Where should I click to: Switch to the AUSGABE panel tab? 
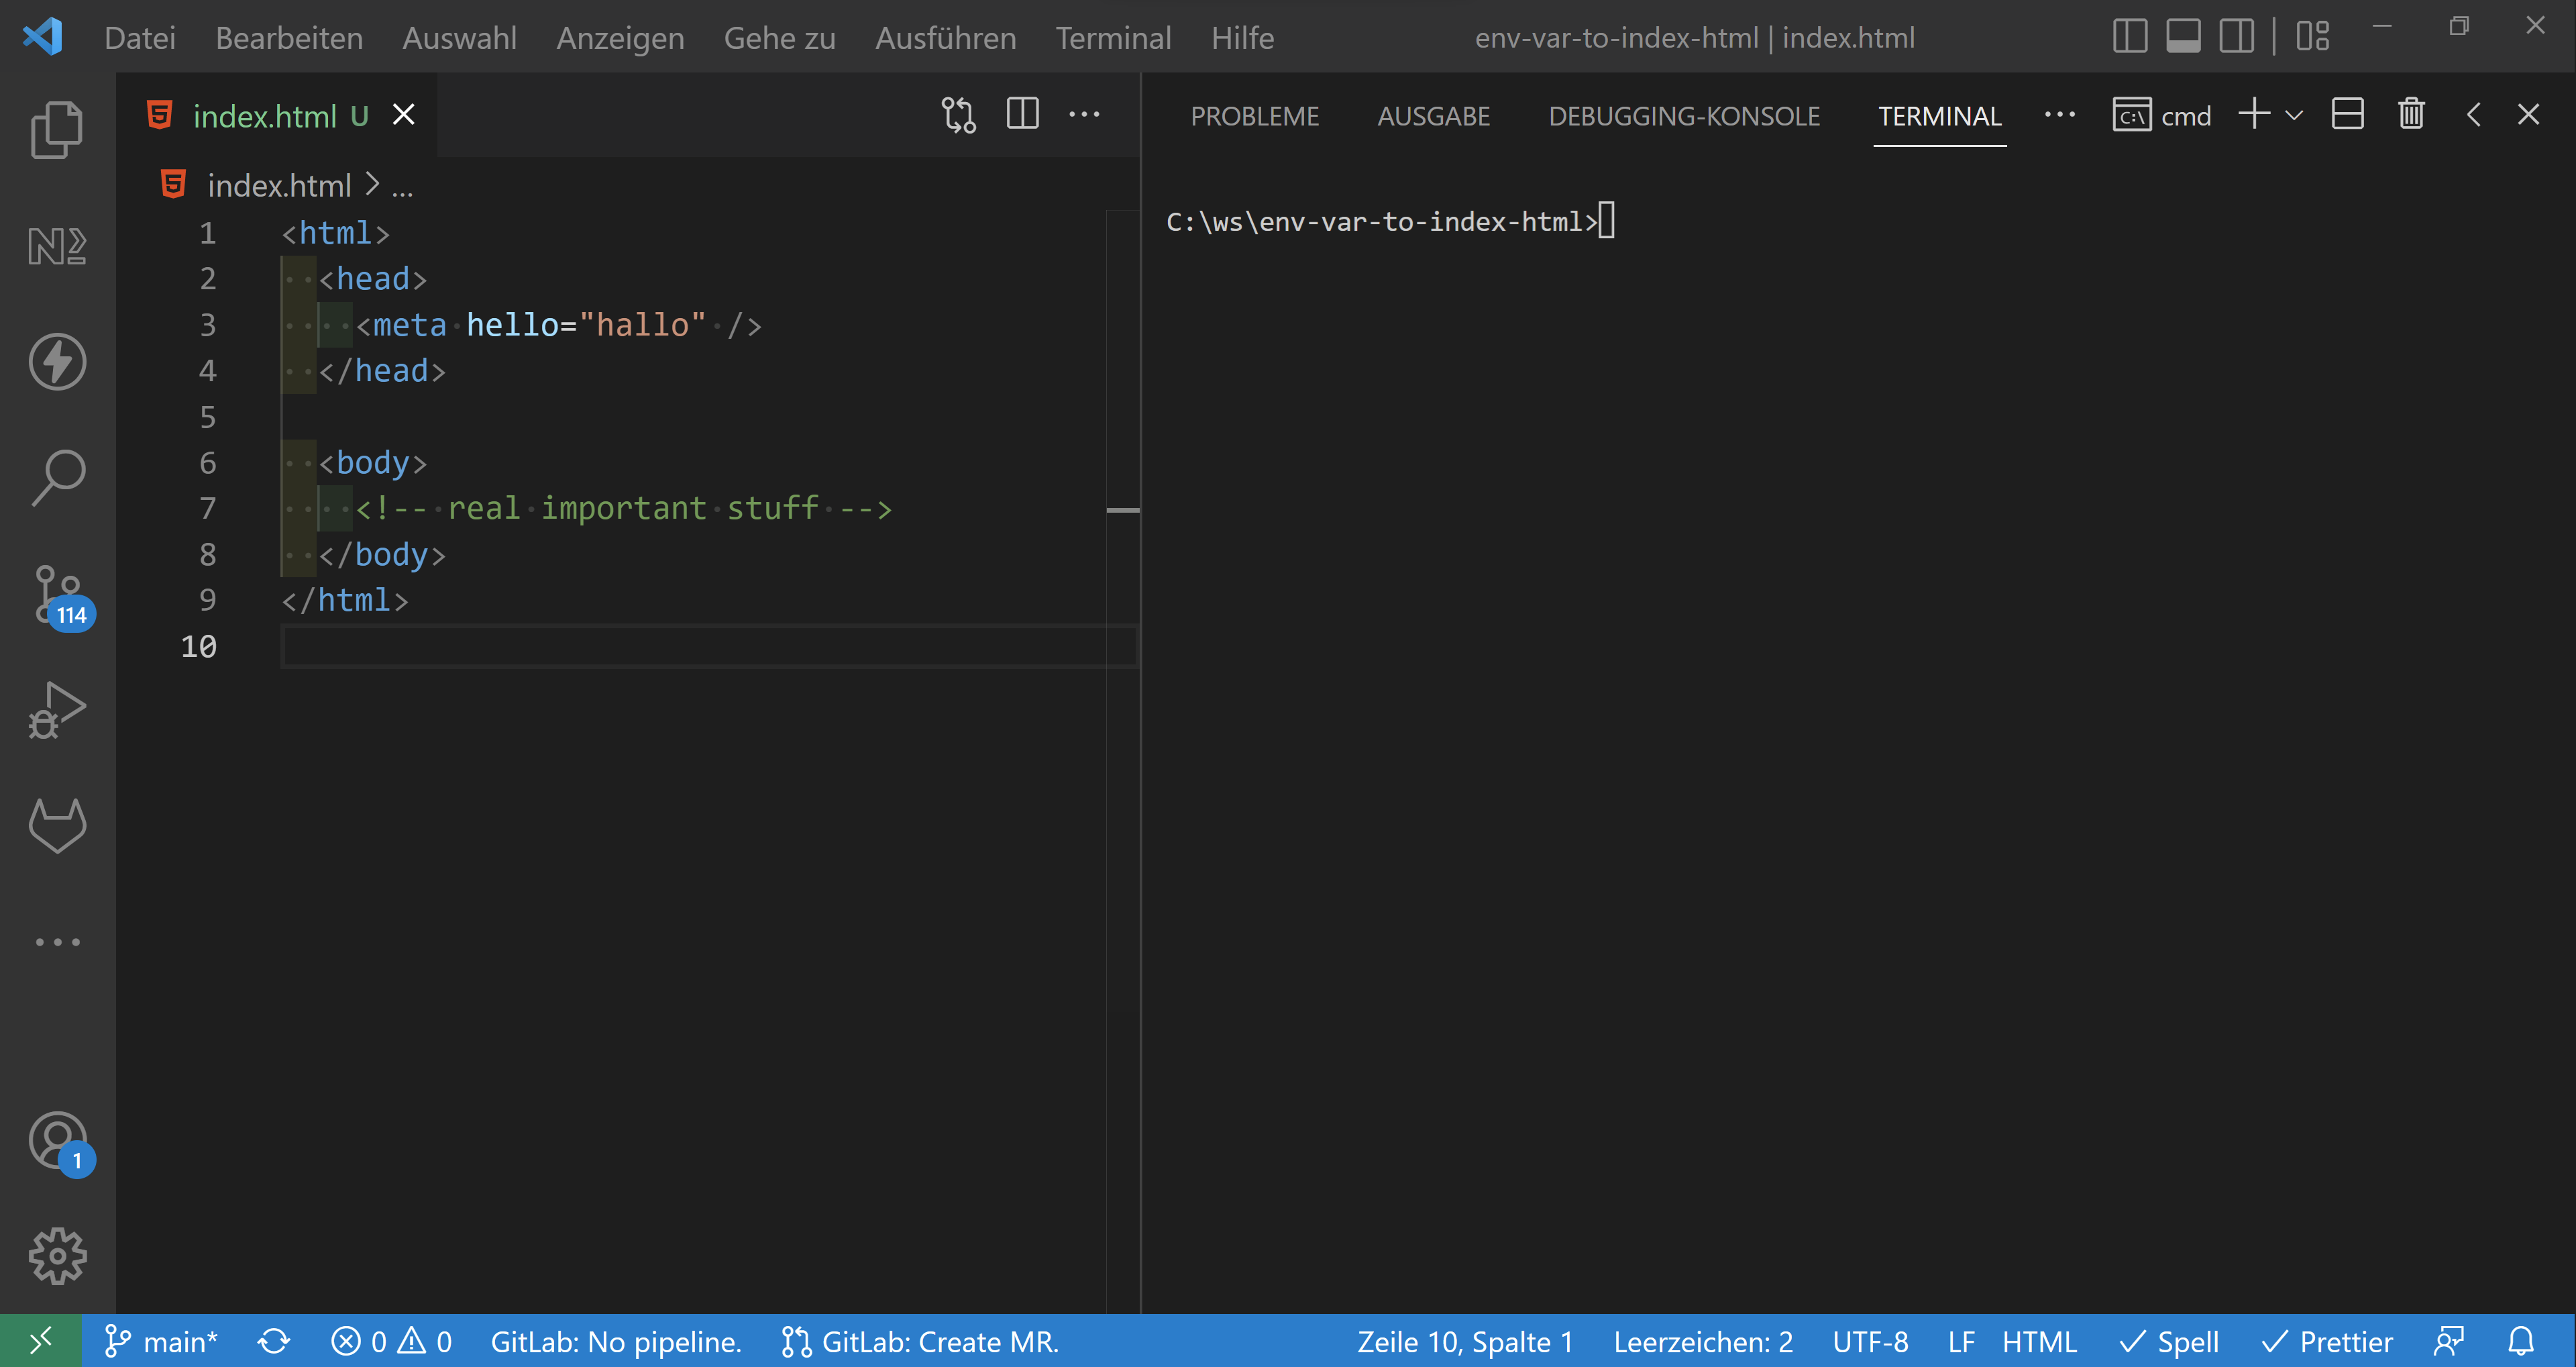point(1434,116)
